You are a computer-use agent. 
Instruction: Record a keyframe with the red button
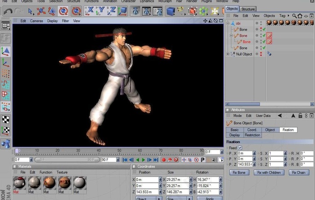pyautogui.click(x=164, y=160)
